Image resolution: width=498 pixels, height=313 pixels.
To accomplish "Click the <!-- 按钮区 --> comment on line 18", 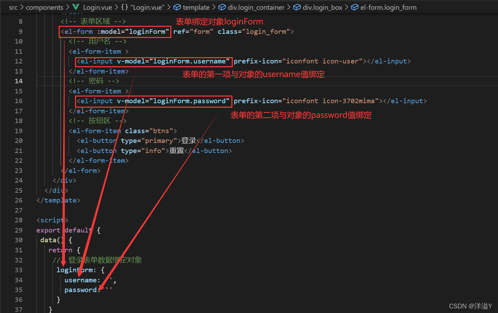I will click(x=97, y=121).
